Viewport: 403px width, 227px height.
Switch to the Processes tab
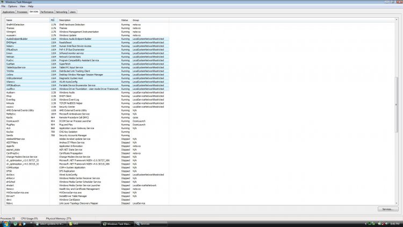tap(22, 12)
